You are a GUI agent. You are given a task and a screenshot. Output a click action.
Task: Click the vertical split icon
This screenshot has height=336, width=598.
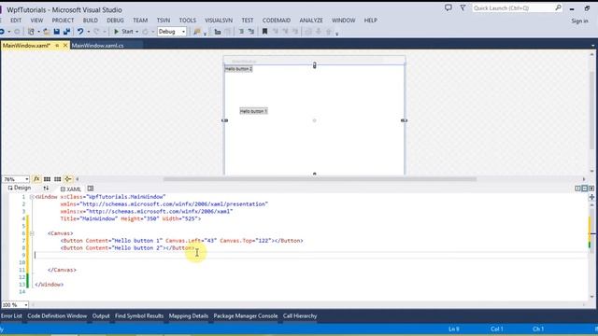pos(577,189)
